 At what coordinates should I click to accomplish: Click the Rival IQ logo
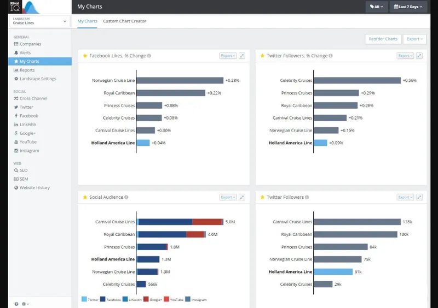click(x=25, y=7)
